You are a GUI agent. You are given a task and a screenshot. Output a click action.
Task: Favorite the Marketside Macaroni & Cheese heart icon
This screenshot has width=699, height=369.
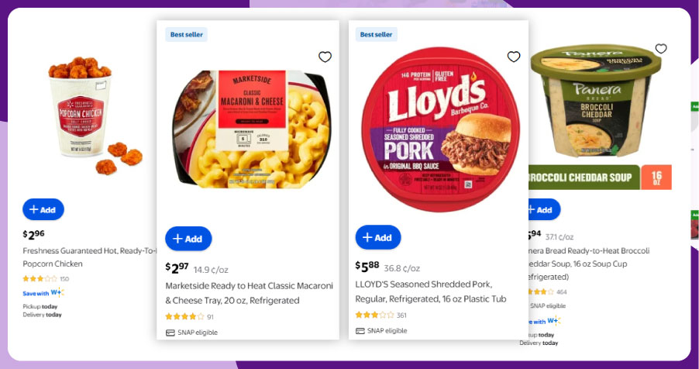click(x=325, y=57)
